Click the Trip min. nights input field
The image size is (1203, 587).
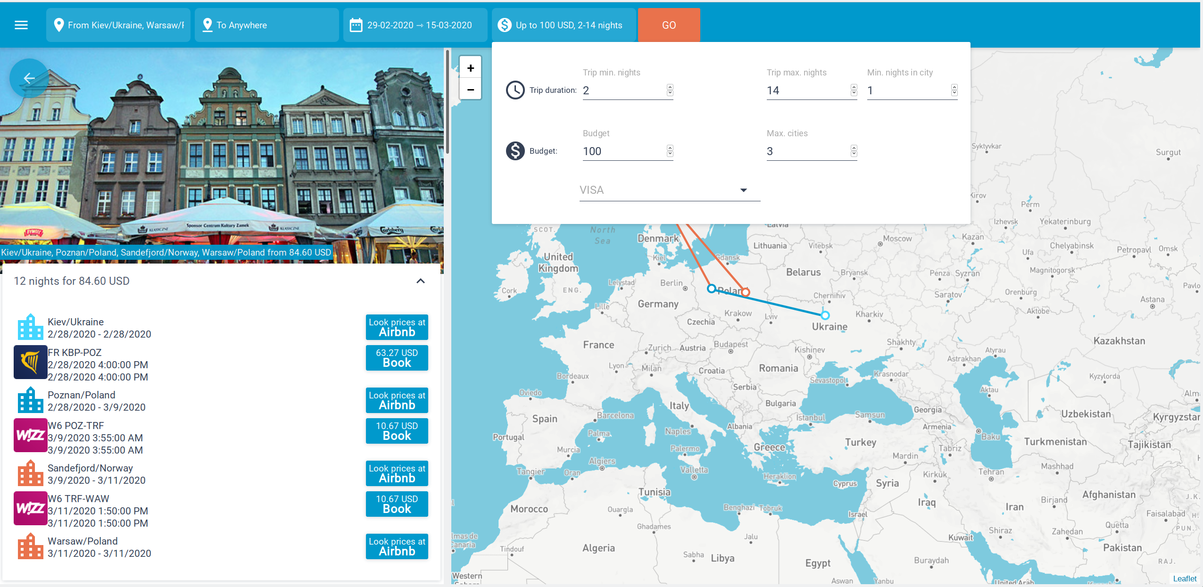(x=622, y=90)
